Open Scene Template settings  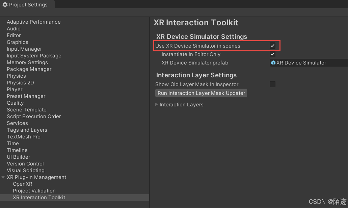26,110
